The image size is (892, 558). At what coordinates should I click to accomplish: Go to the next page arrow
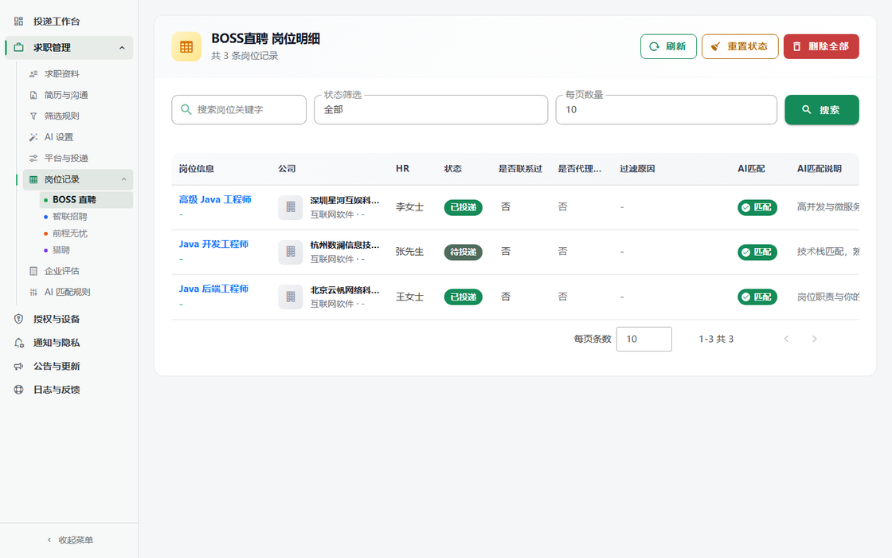click(x=814, y=339)
